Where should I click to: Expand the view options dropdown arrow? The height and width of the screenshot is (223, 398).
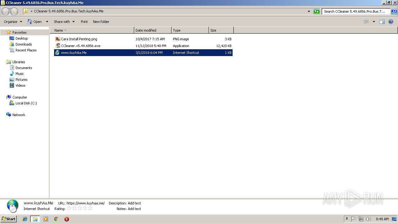(374, 22)
